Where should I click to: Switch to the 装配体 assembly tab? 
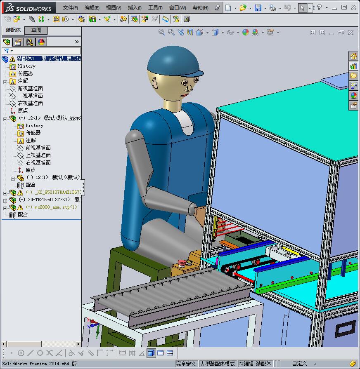point(13,30)
